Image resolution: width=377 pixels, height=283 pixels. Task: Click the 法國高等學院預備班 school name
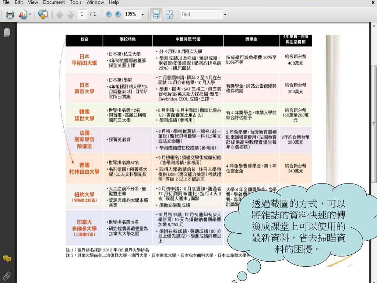pos(84,140)
